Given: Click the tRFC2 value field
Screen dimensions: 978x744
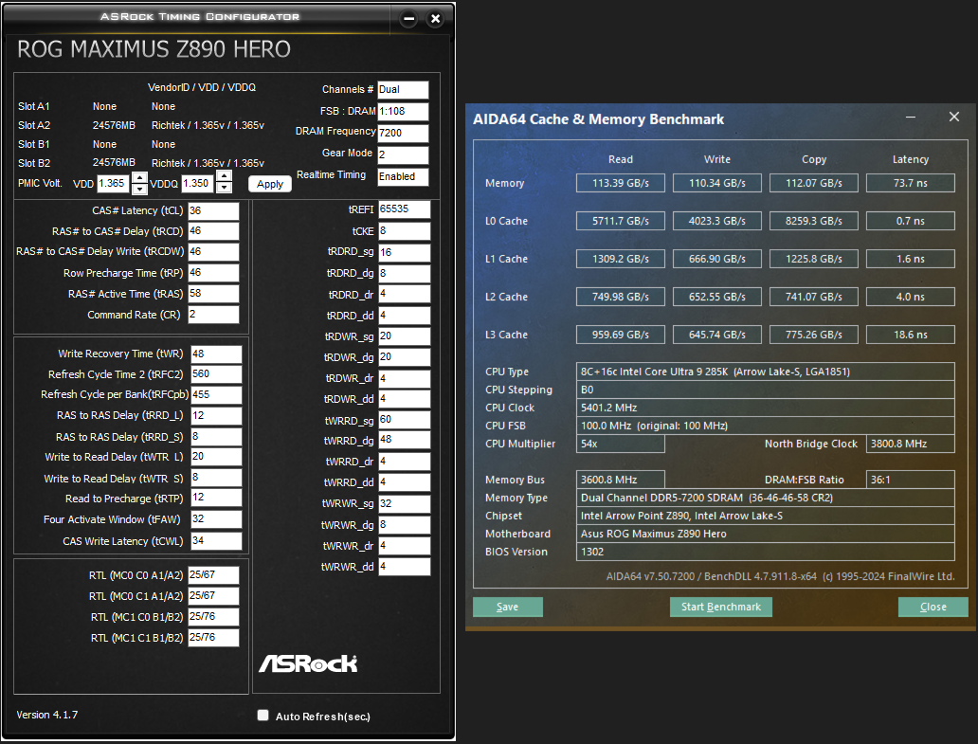Looking at the screenshot, I should pos(216,374).
